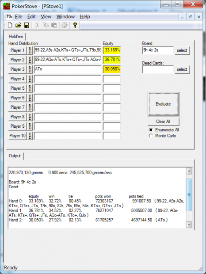Click the Board input field showing 9h 4c 2s
The height and width of the screenshot is (274, 206).
click(158, 50)
